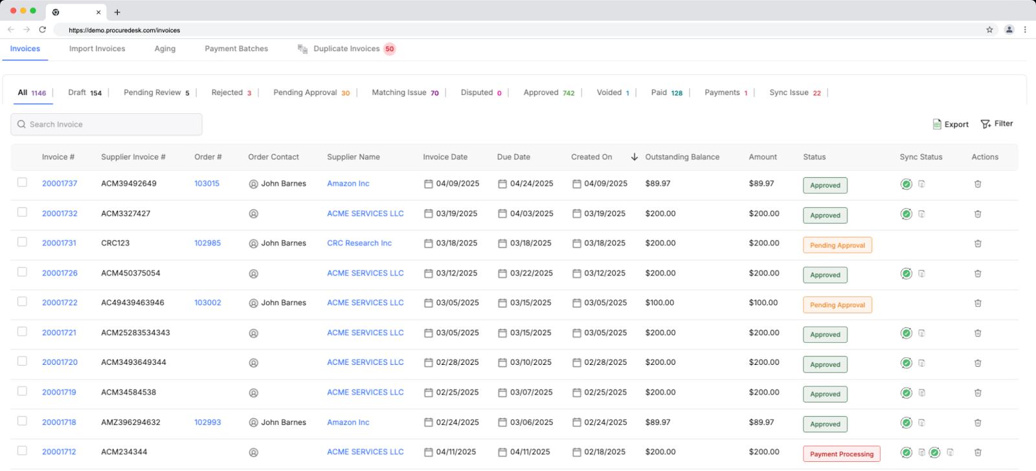Click Rejected status tab
The width and height of the screenshot is (1036, 471).
[x=231, y=93]
